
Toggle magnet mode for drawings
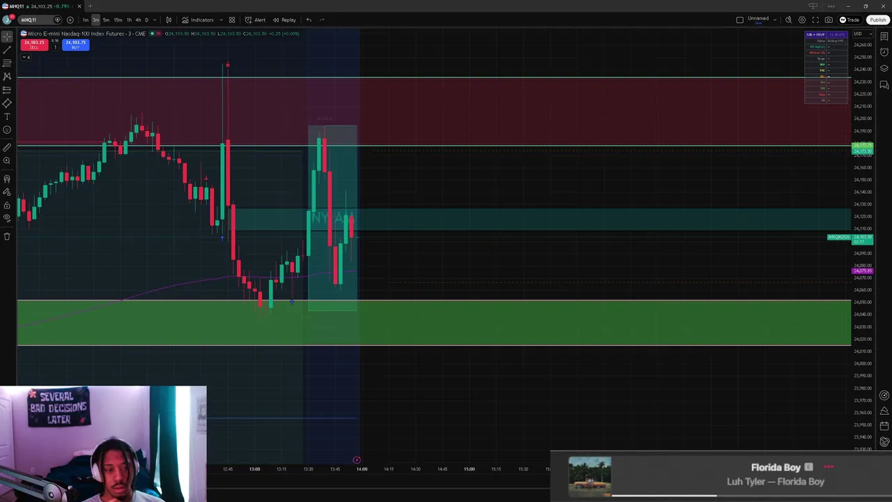click(7, 178)
